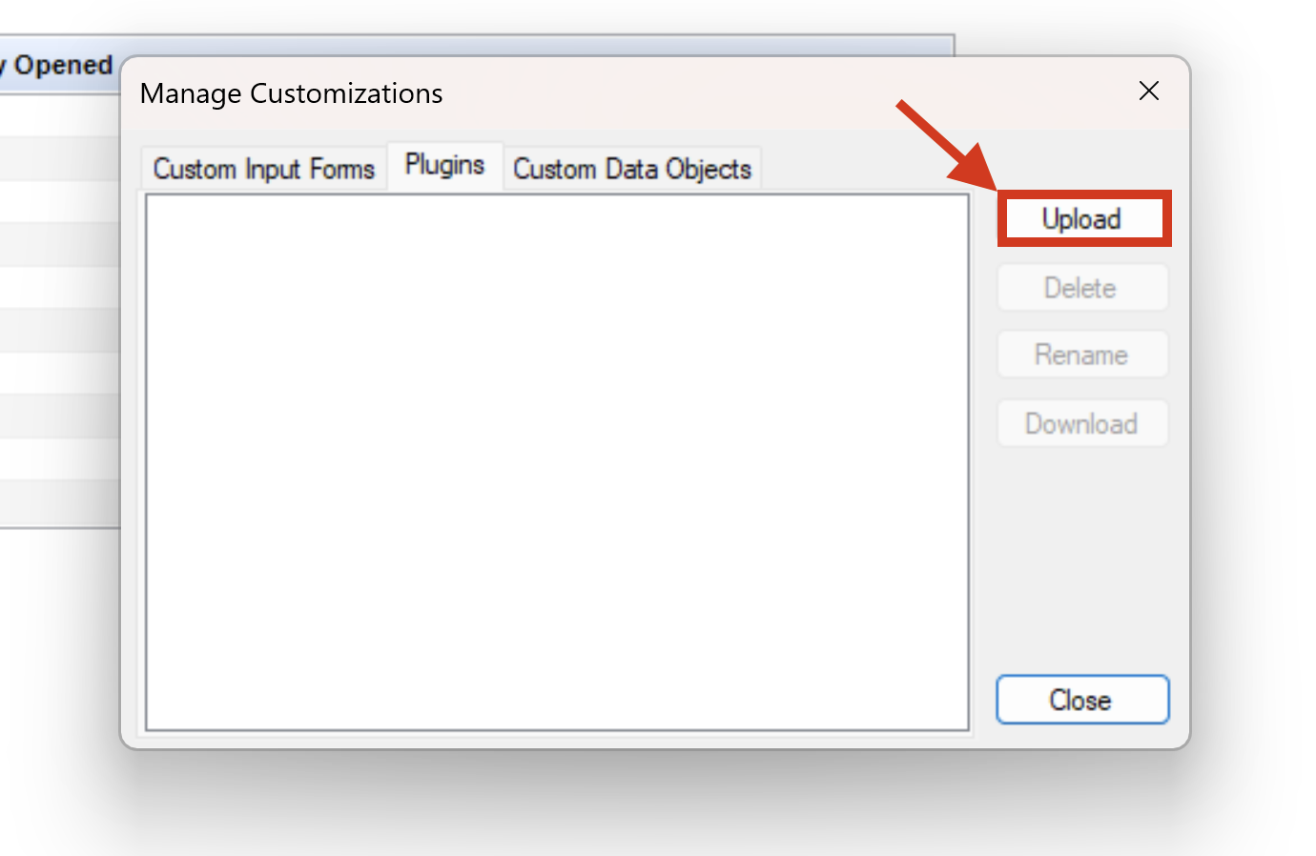Upload a new plugin file
Viewport: 1316px width, 856px height.
click(x=1081, y=219)
